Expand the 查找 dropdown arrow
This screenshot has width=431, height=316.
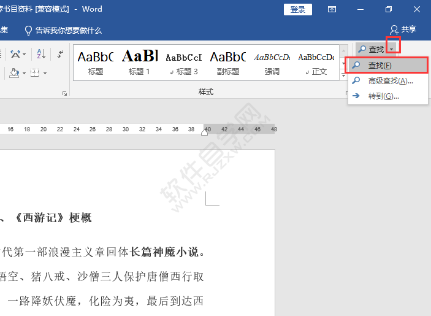coord(392,49)
